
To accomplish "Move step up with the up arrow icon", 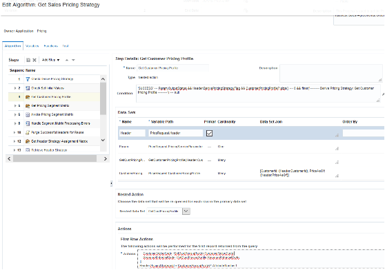I will pyautogui.click(x=67, y=60).
